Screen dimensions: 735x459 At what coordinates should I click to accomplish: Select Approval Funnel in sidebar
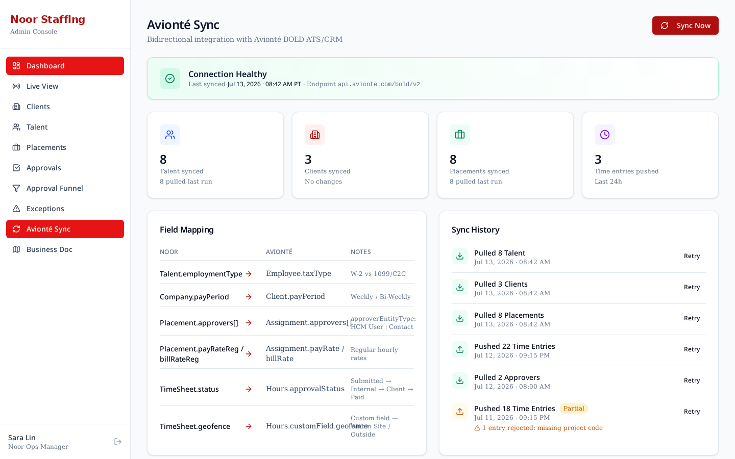tap(65, 188)
